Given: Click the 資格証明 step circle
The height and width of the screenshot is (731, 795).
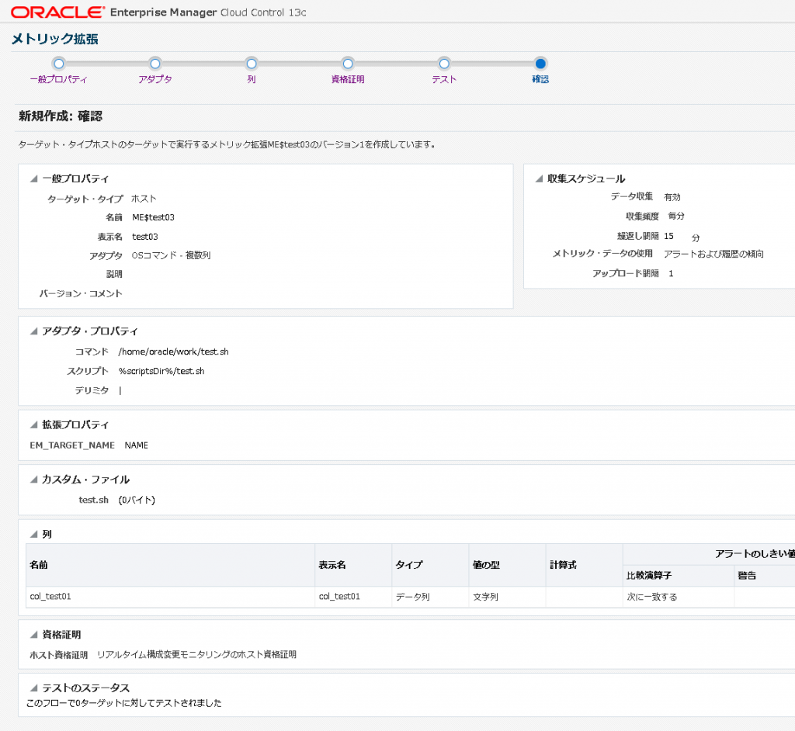Looking at the screenshot, I should coord(348,64).
